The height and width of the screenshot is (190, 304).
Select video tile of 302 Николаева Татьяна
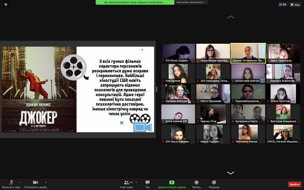pyautogui.click(x=213, y=73)
